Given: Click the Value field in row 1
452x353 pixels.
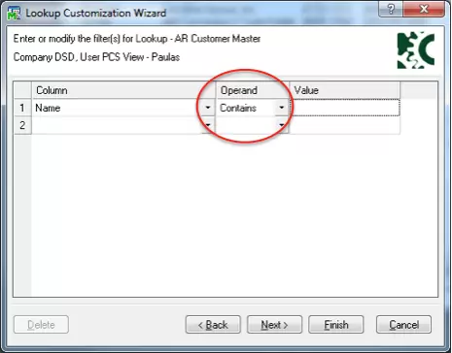Looking at the screenshot, I should (345, 108).
